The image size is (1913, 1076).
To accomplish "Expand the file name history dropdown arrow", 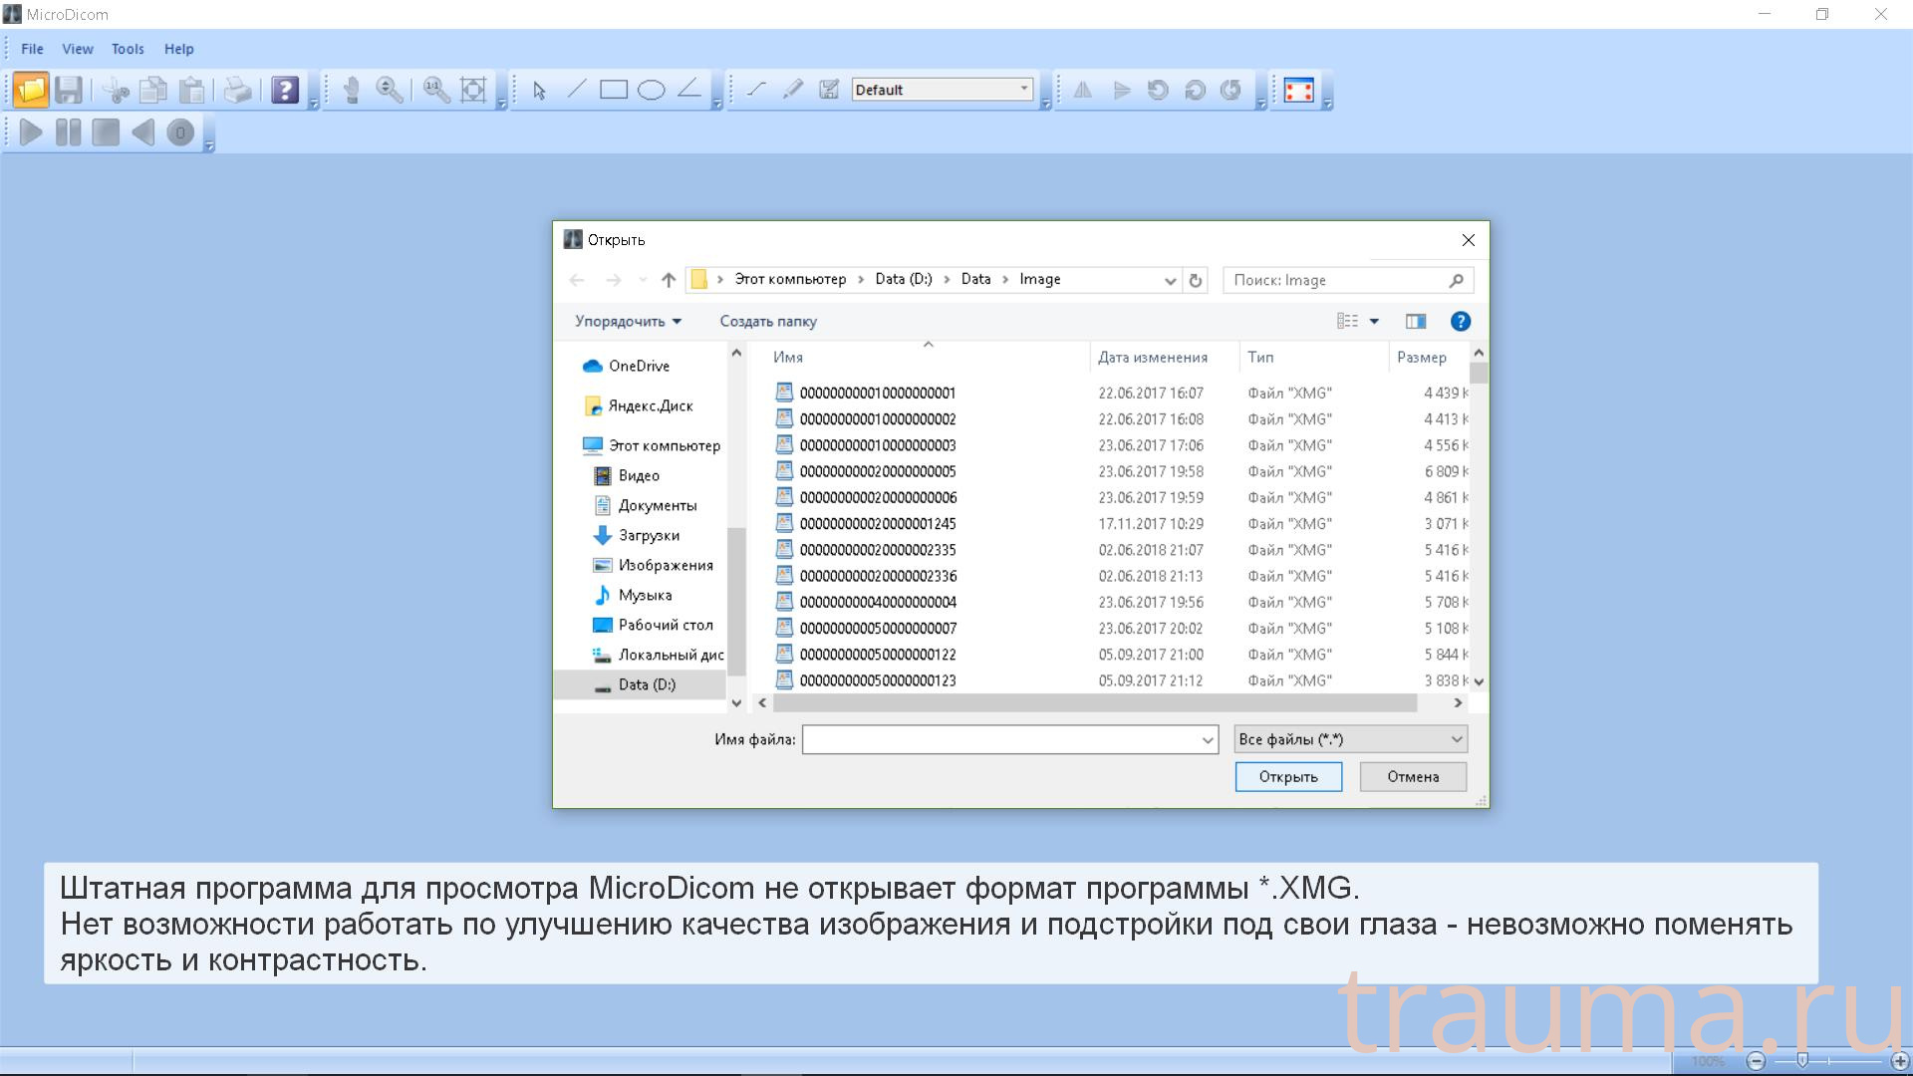I will coord(1208,739).
